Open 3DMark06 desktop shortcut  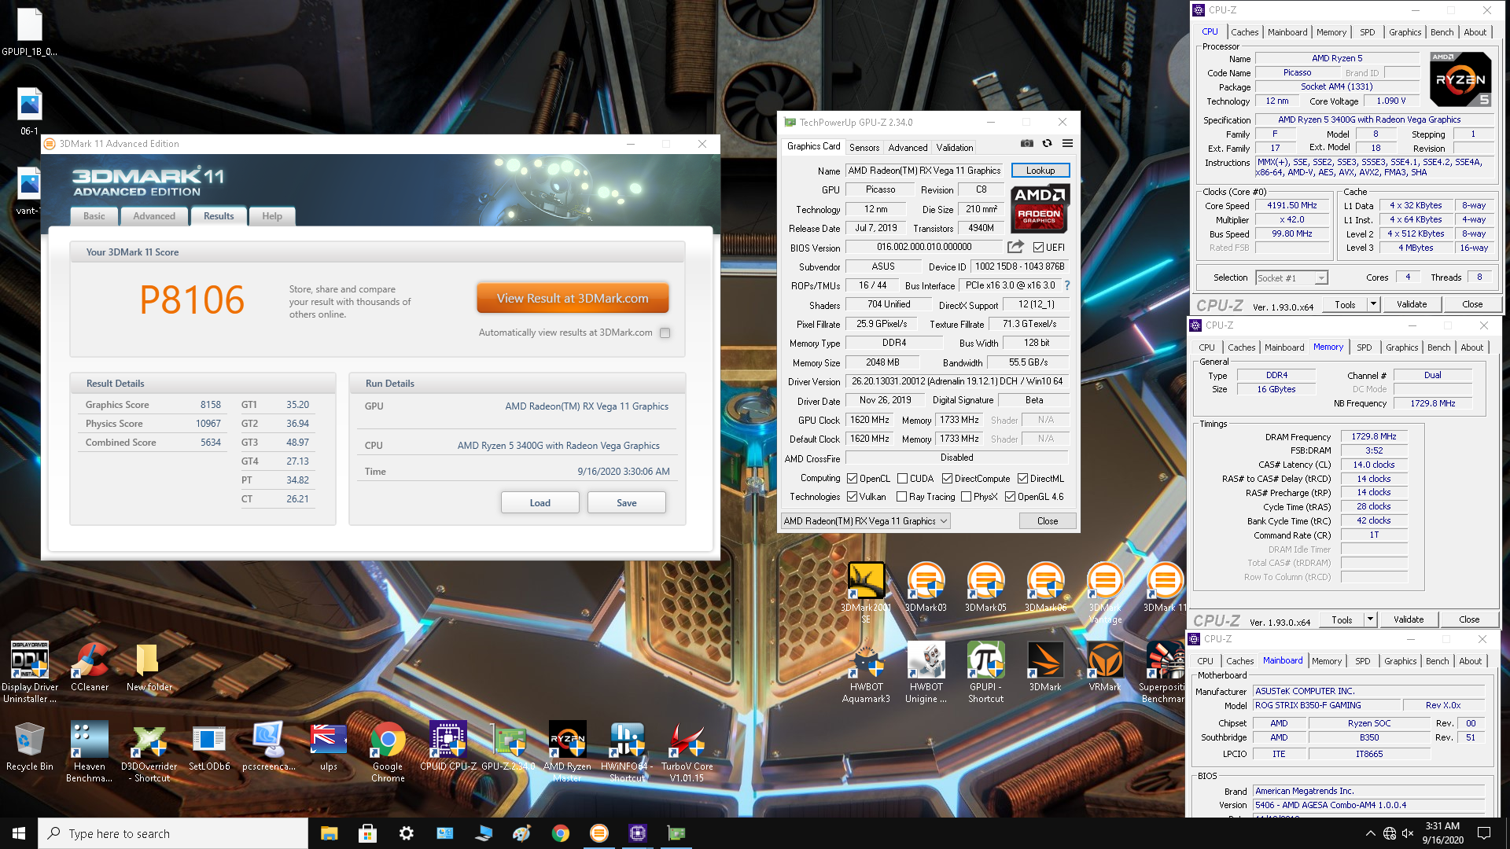click(x=1045, y=587)
